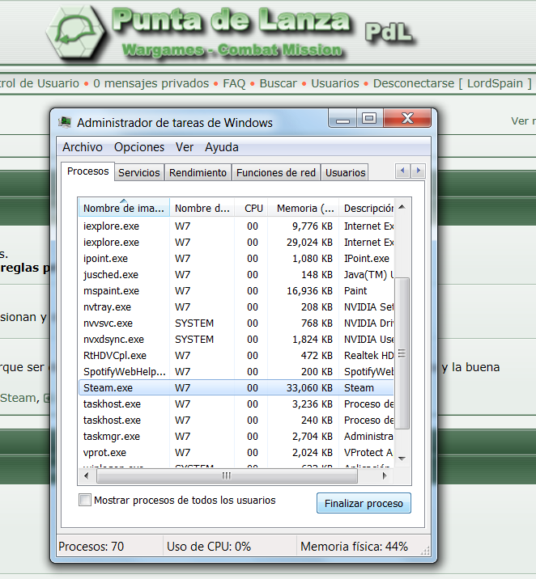
Task: Sort by Memoria column header
Action: [303, 208]
